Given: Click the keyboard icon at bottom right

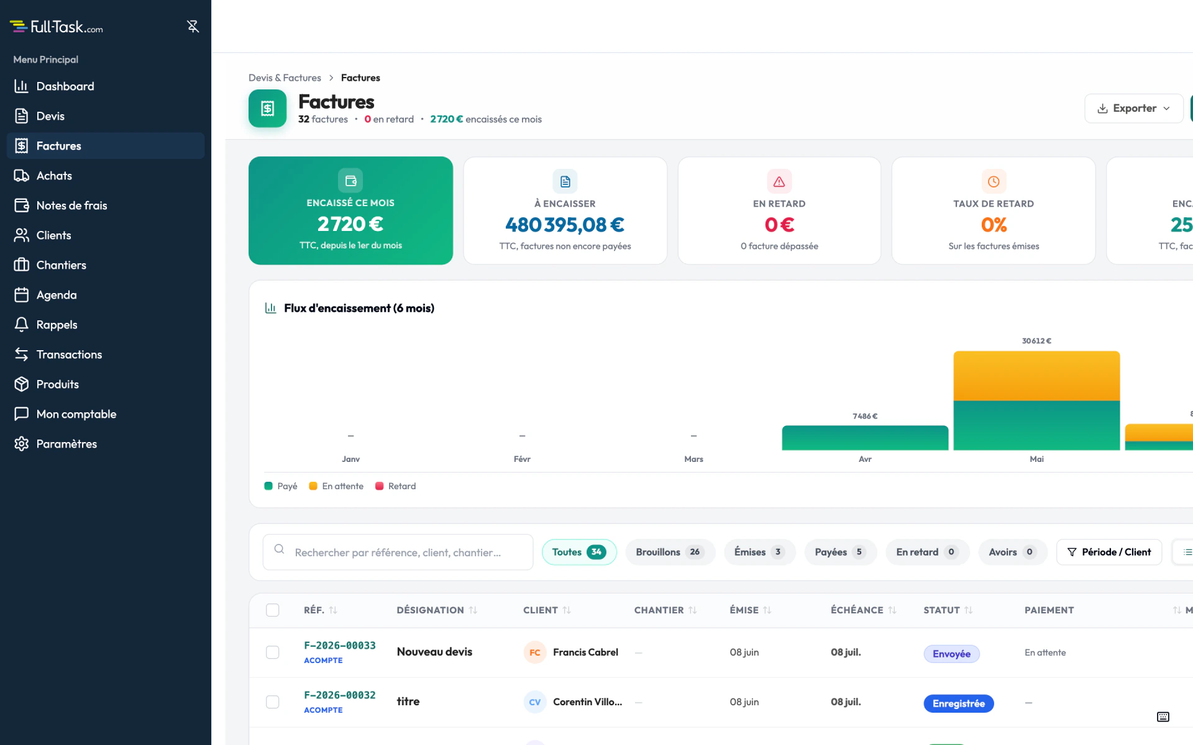Looking at the screenshot, I should pyautogui.click(x=1163, y=717).
